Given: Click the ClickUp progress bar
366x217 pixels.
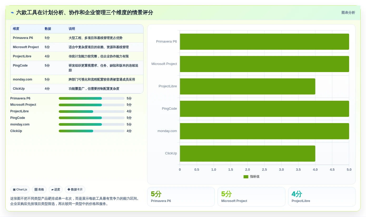Looking at the screenshot, I should [x=92, y=131].
